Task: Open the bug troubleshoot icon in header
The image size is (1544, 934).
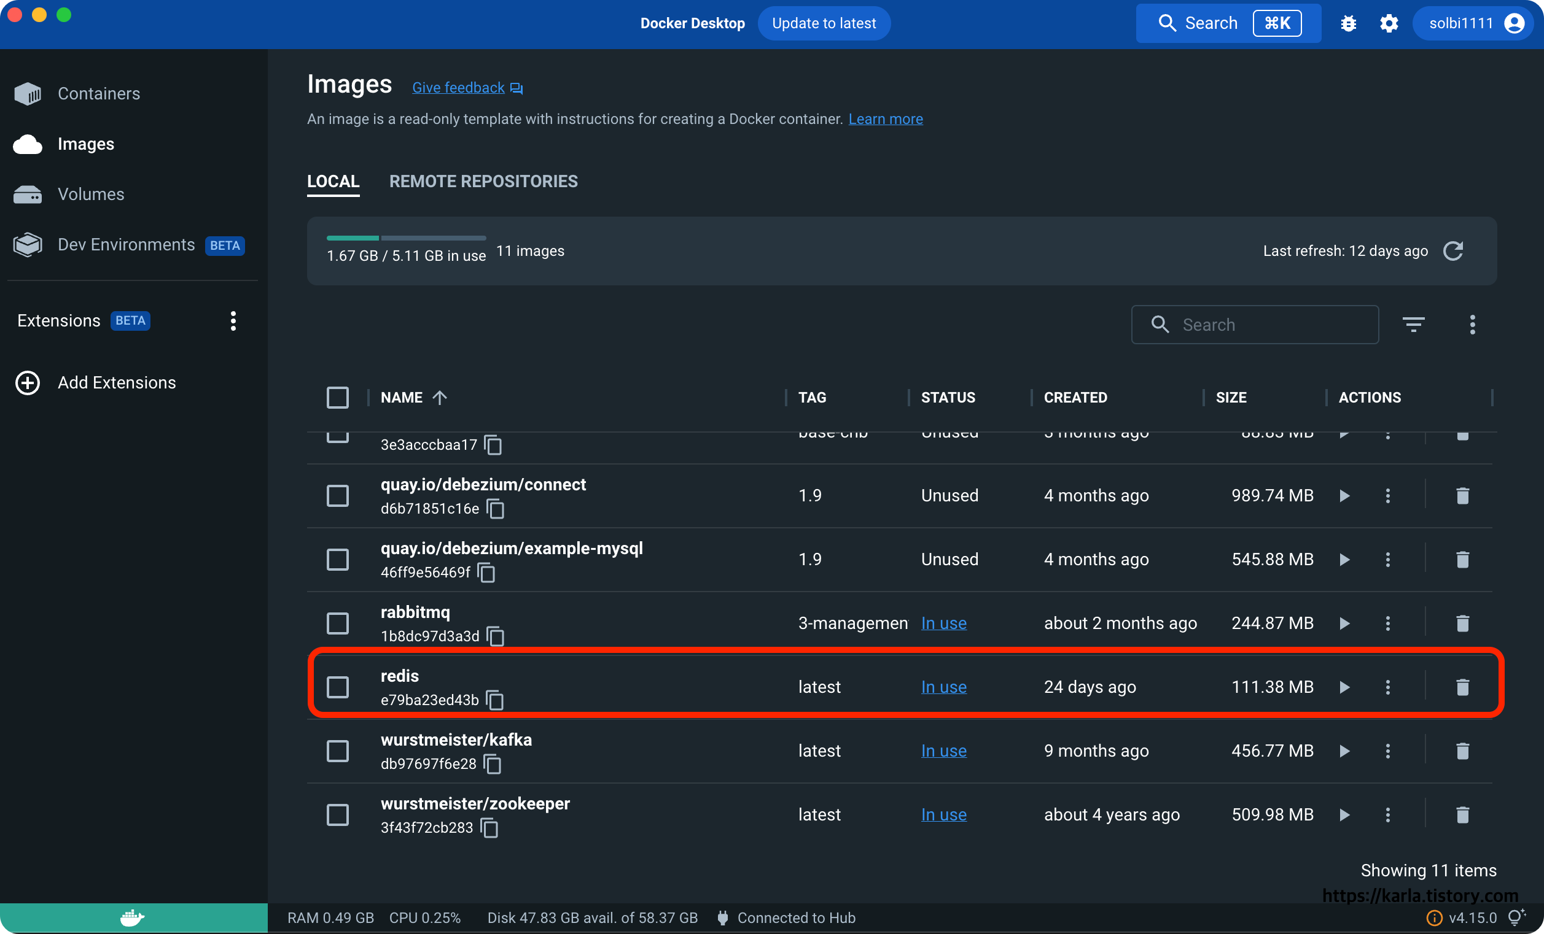Action: (x=1348, y=23)
